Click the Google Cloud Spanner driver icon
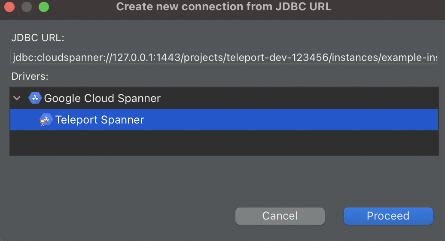 point(35,98)
